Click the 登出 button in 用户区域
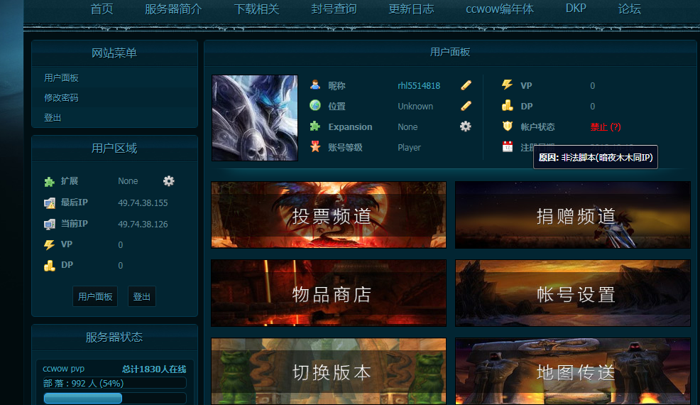700x405 pixels. pos(141,296)
